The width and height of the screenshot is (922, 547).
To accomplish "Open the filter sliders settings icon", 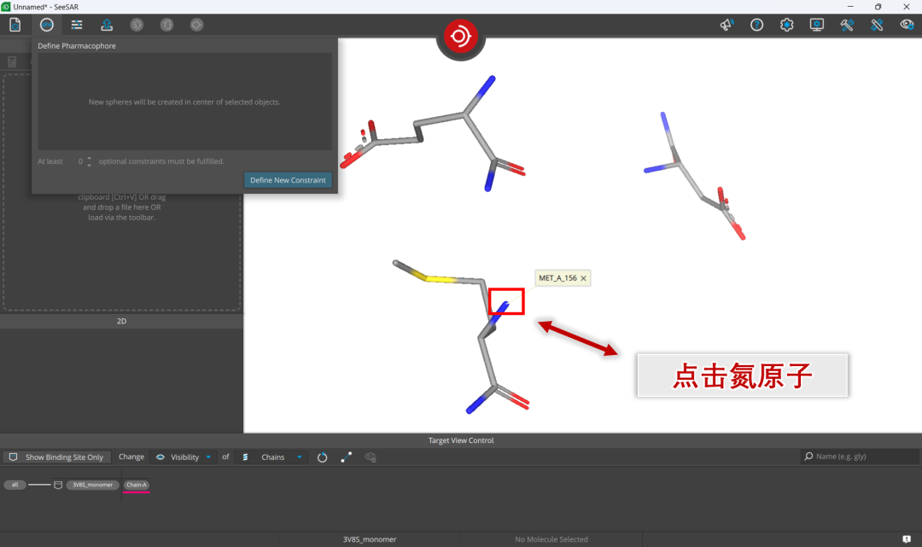I will tap(77, 25).
